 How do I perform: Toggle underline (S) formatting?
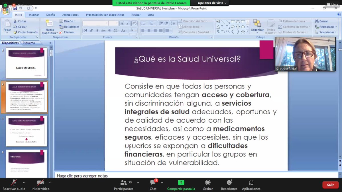[x=97, y=30]
